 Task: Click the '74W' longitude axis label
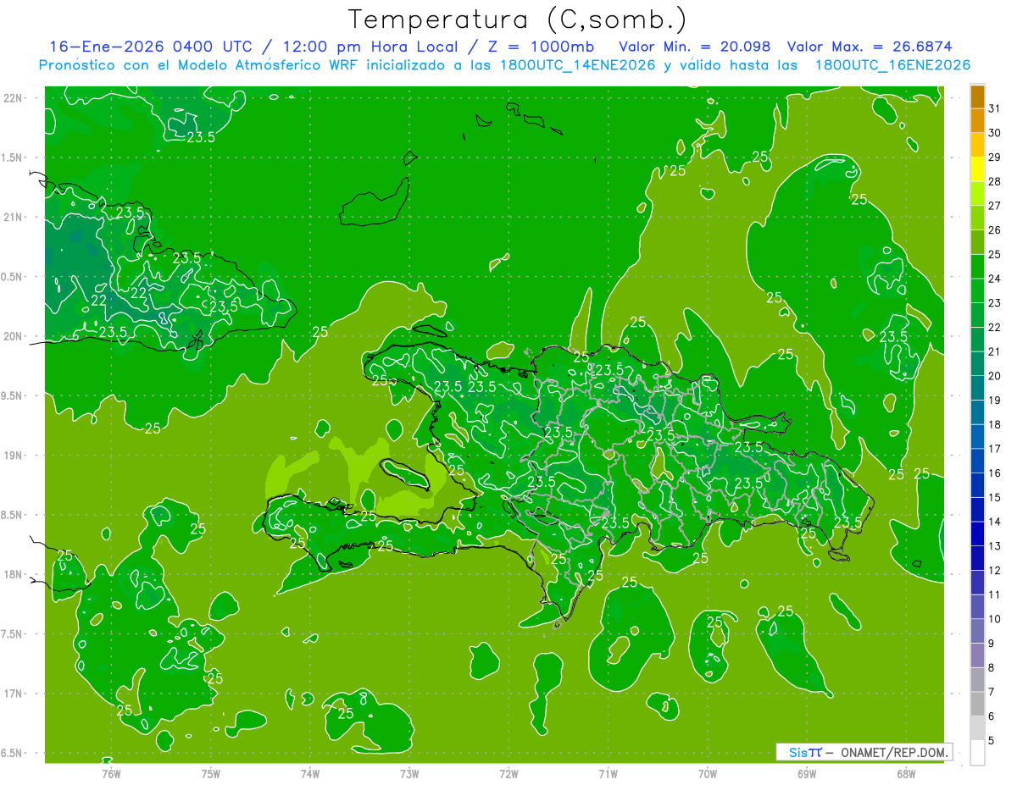coord(310,774)
